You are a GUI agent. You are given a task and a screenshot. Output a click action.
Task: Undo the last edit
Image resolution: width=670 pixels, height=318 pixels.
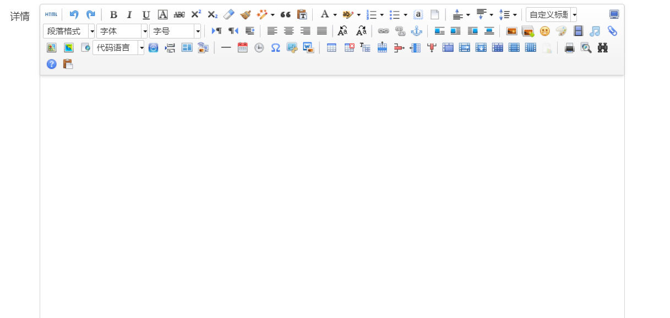coord(74,15)
